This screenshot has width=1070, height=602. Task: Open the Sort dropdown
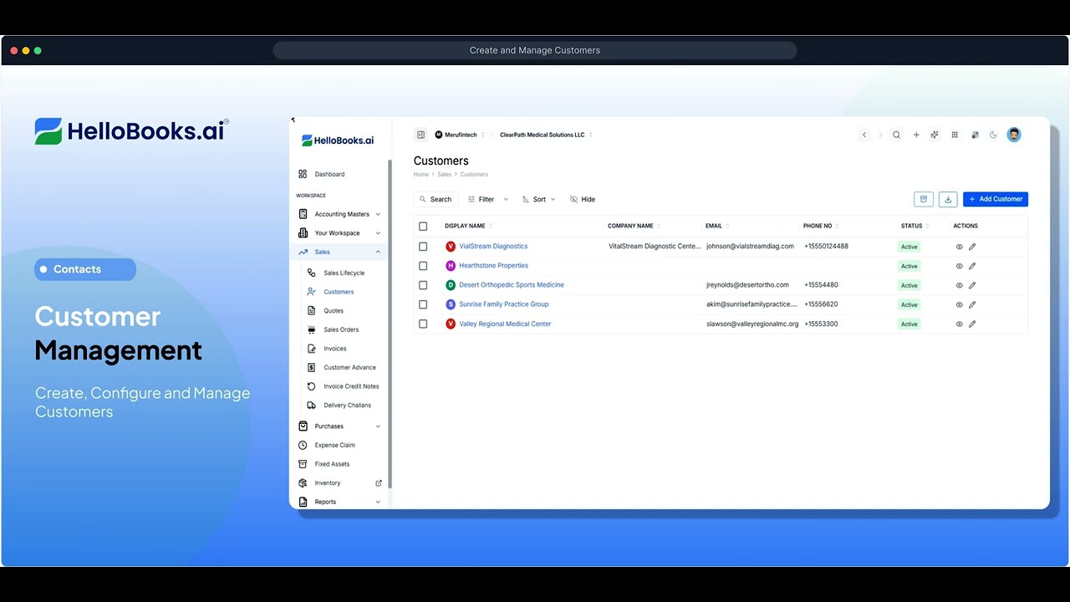coord(539,199)
